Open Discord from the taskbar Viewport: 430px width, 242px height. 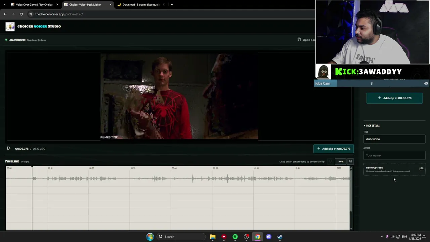269,237
